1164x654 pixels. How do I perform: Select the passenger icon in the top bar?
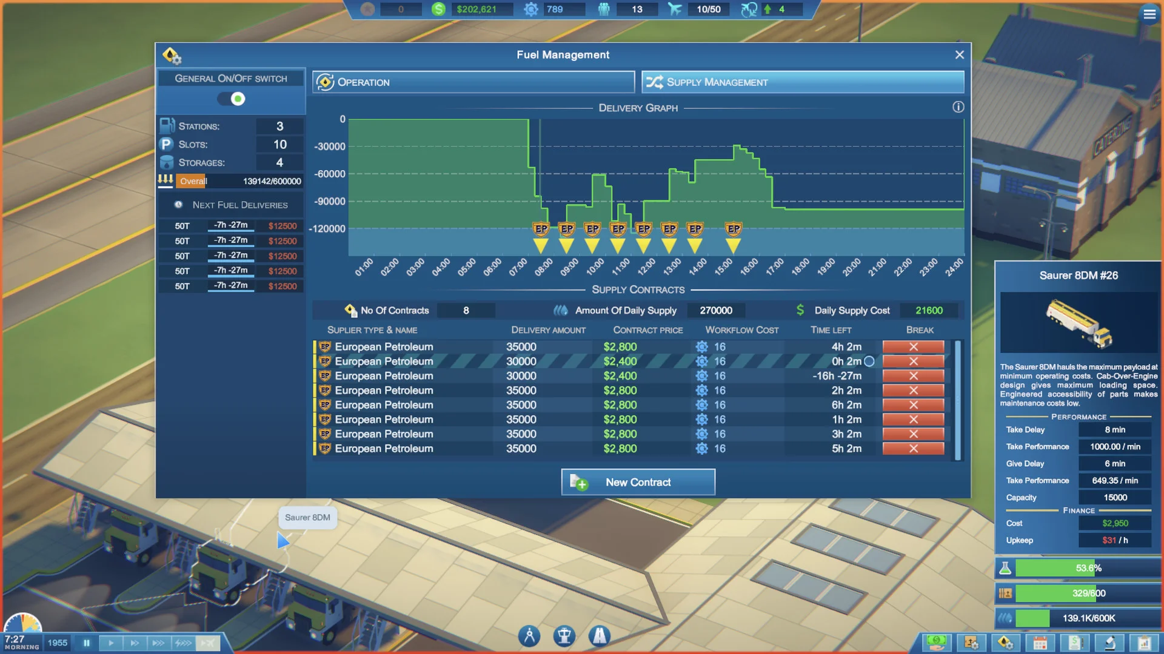(604, 9)
